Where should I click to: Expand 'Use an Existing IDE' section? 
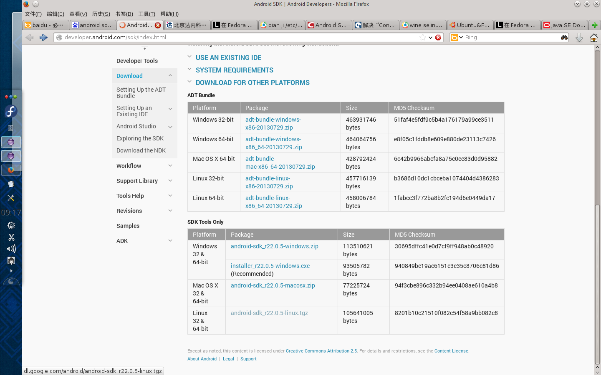pyautogui.click(x=228, y=57)
